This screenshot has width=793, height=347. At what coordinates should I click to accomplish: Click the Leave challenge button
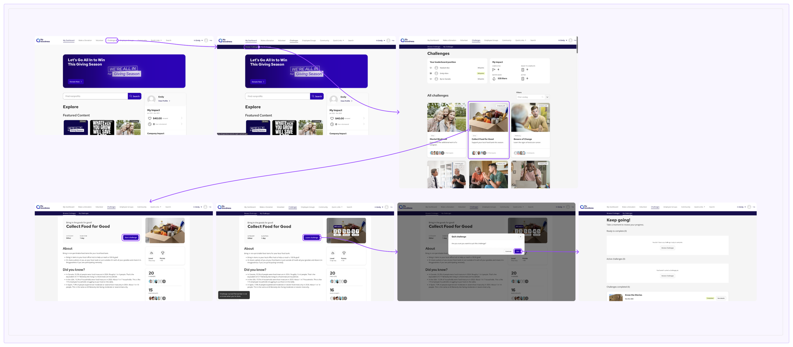(x=311, y=237)
